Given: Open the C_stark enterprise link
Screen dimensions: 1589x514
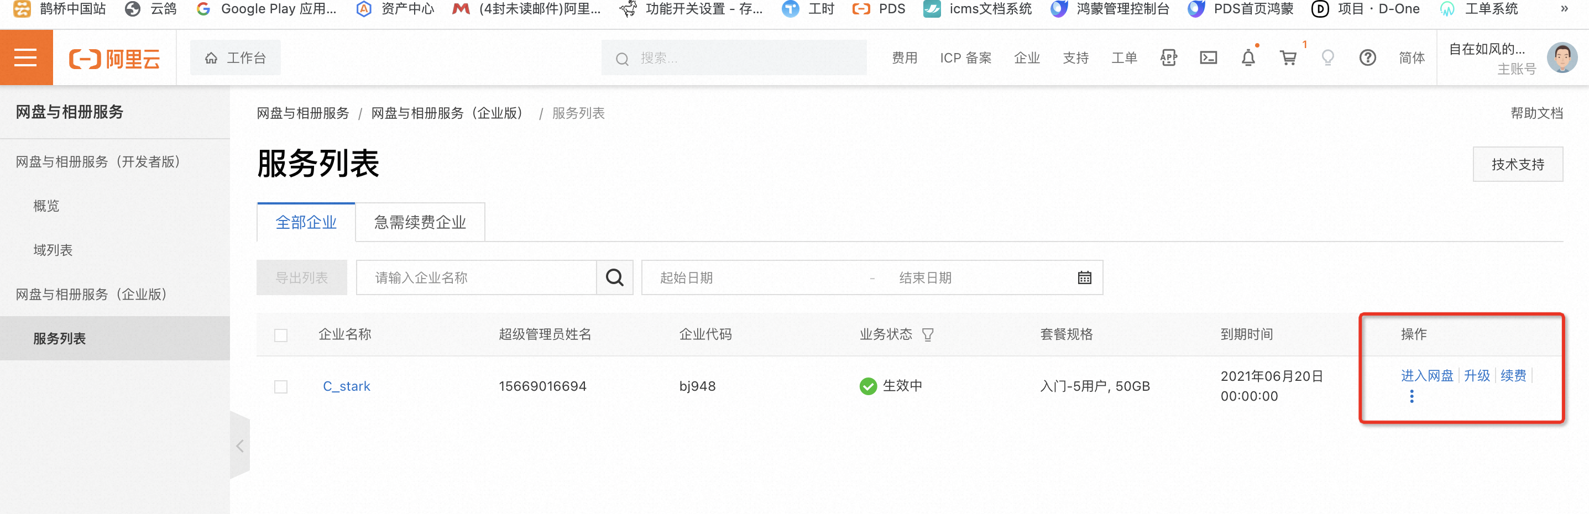Looking at the screenshot, I should (x=347, y=386).
